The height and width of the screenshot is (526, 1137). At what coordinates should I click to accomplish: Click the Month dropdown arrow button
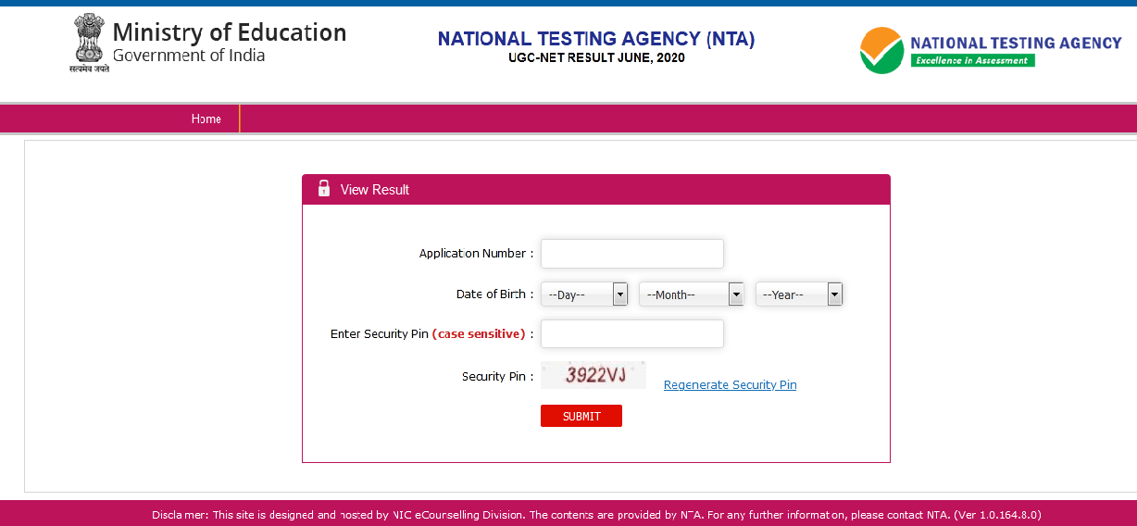point(736,294)
